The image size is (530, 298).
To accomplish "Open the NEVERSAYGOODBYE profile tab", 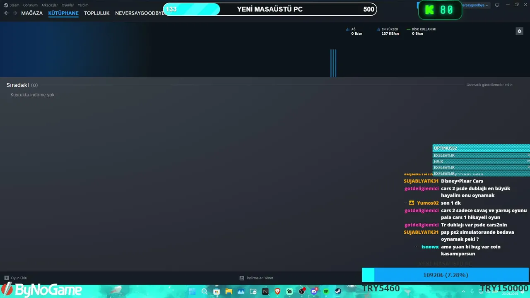I will point(140,13).
